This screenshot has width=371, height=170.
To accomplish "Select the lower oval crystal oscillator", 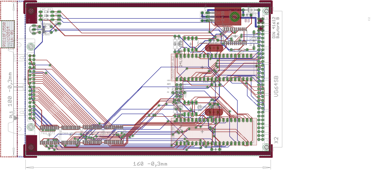I will click(x=214, y=112).
